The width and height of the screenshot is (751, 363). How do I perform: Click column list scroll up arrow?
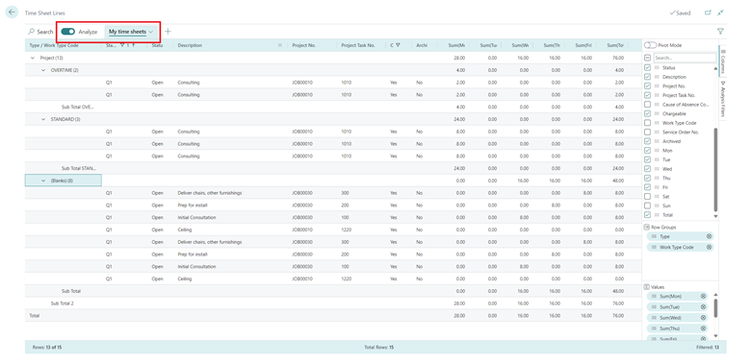coord(715,69)
